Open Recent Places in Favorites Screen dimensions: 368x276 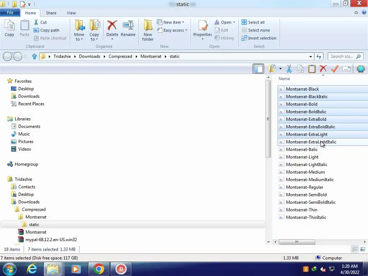(27, 104)
